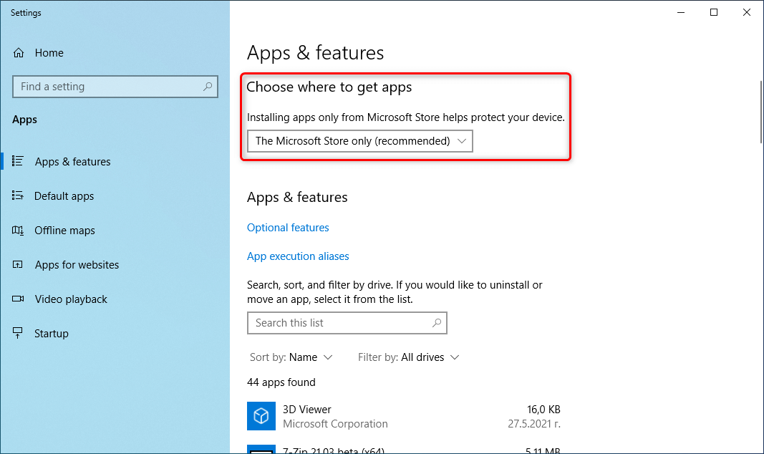Close the Settings window
The height and width of the screenshot is (454, 764).
(747, 12)
